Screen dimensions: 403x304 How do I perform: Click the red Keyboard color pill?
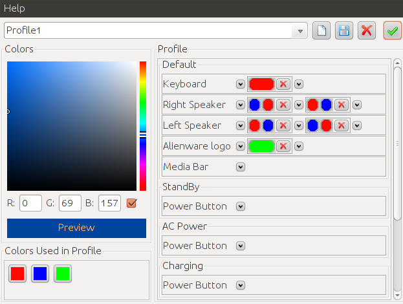(261, 84)
